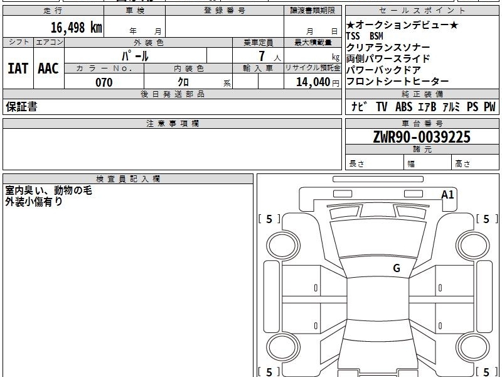The image size is (502, 377).
Task: Click the 高さ dimension cell
Action: (x=475, y=163)
